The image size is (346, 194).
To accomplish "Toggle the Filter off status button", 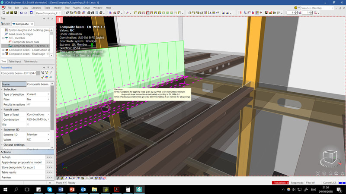I will tap(310, 183).
